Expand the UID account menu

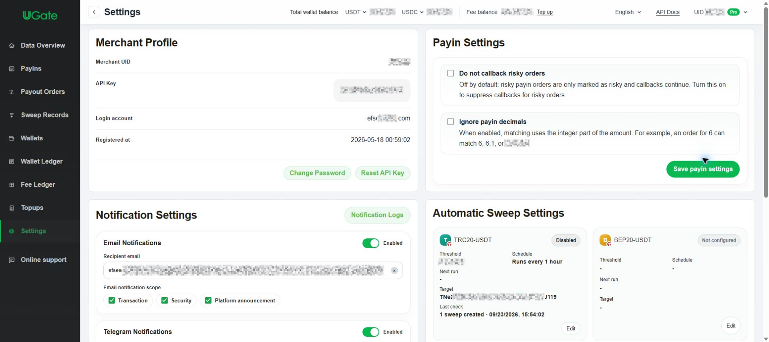[745, 12]
